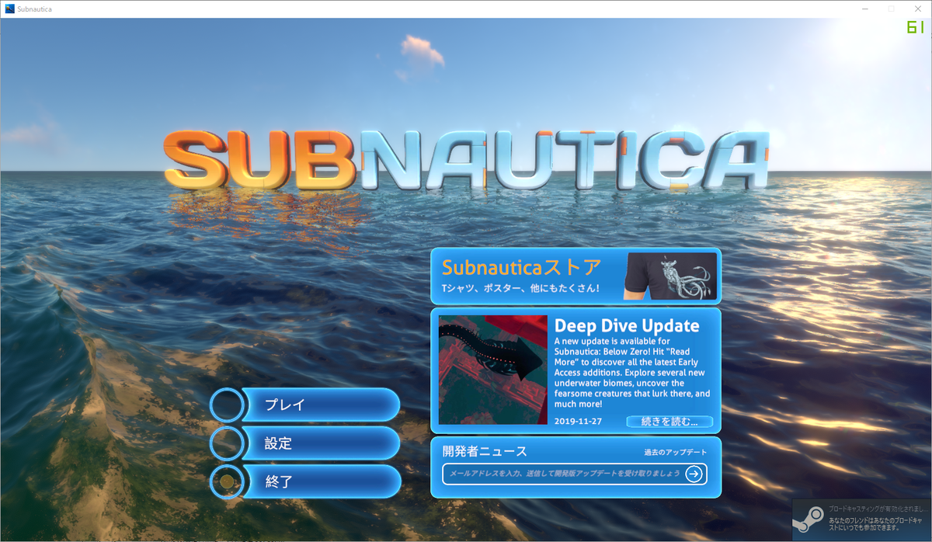
Task: Quit the game via 終了
Action: pos(322,481)
